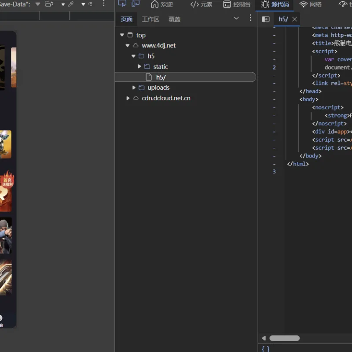352x352 pixels.
Task: Expand the cdn.dcloud.net.cn domain arrow
Action: pyautogui.click(x=128, y=98)
